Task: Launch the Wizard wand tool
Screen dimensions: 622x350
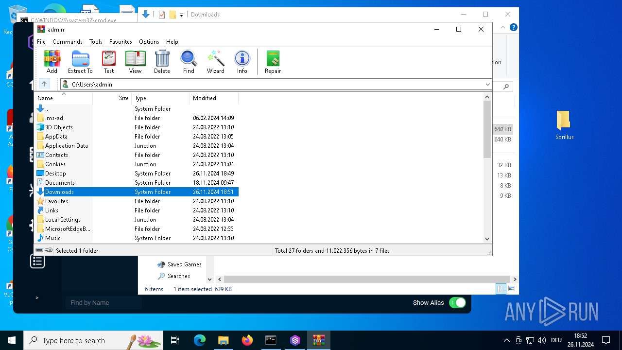Action: coord(215,62)
